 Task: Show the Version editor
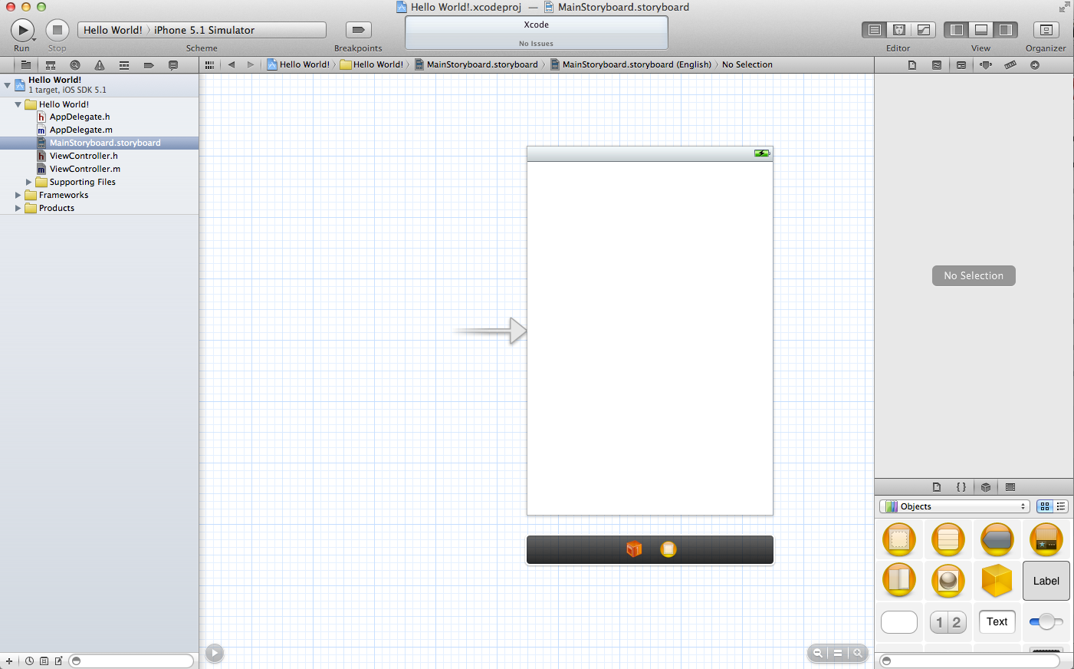(x=924, y=30)
